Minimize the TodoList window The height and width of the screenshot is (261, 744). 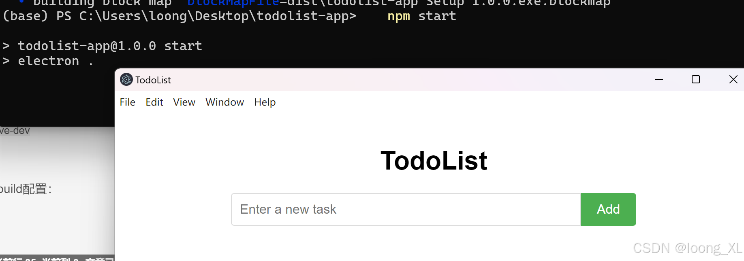pos(659,80)
